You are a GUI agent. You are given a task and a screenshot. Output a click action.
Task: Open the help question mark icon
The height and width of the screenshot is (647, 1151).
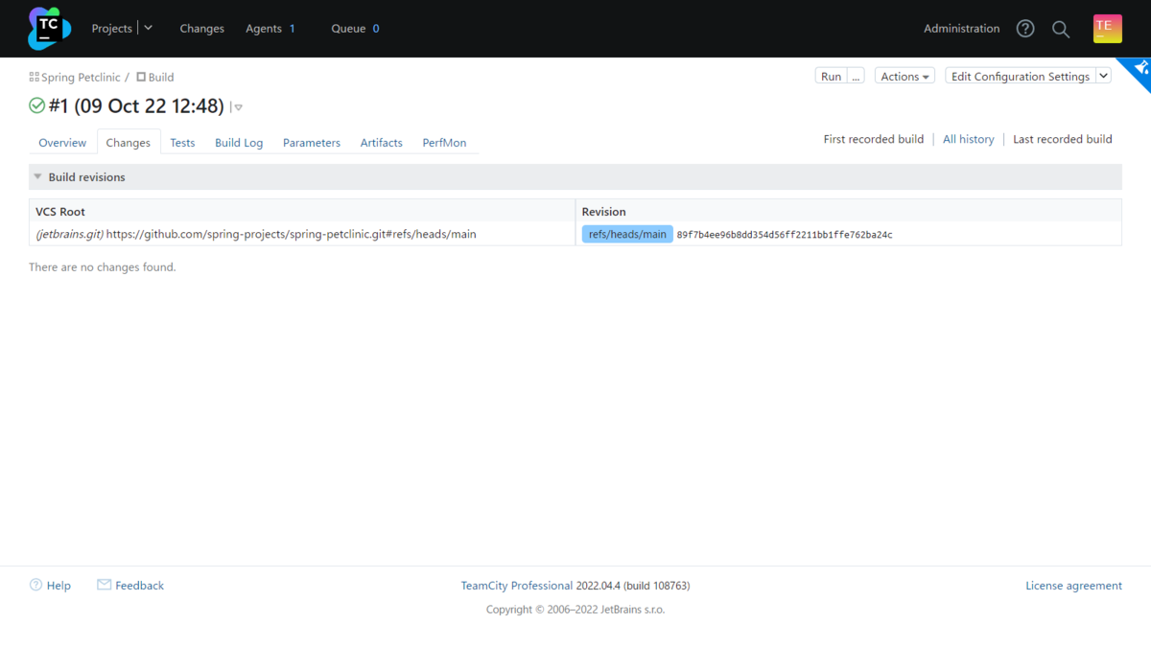[1025, 29]
